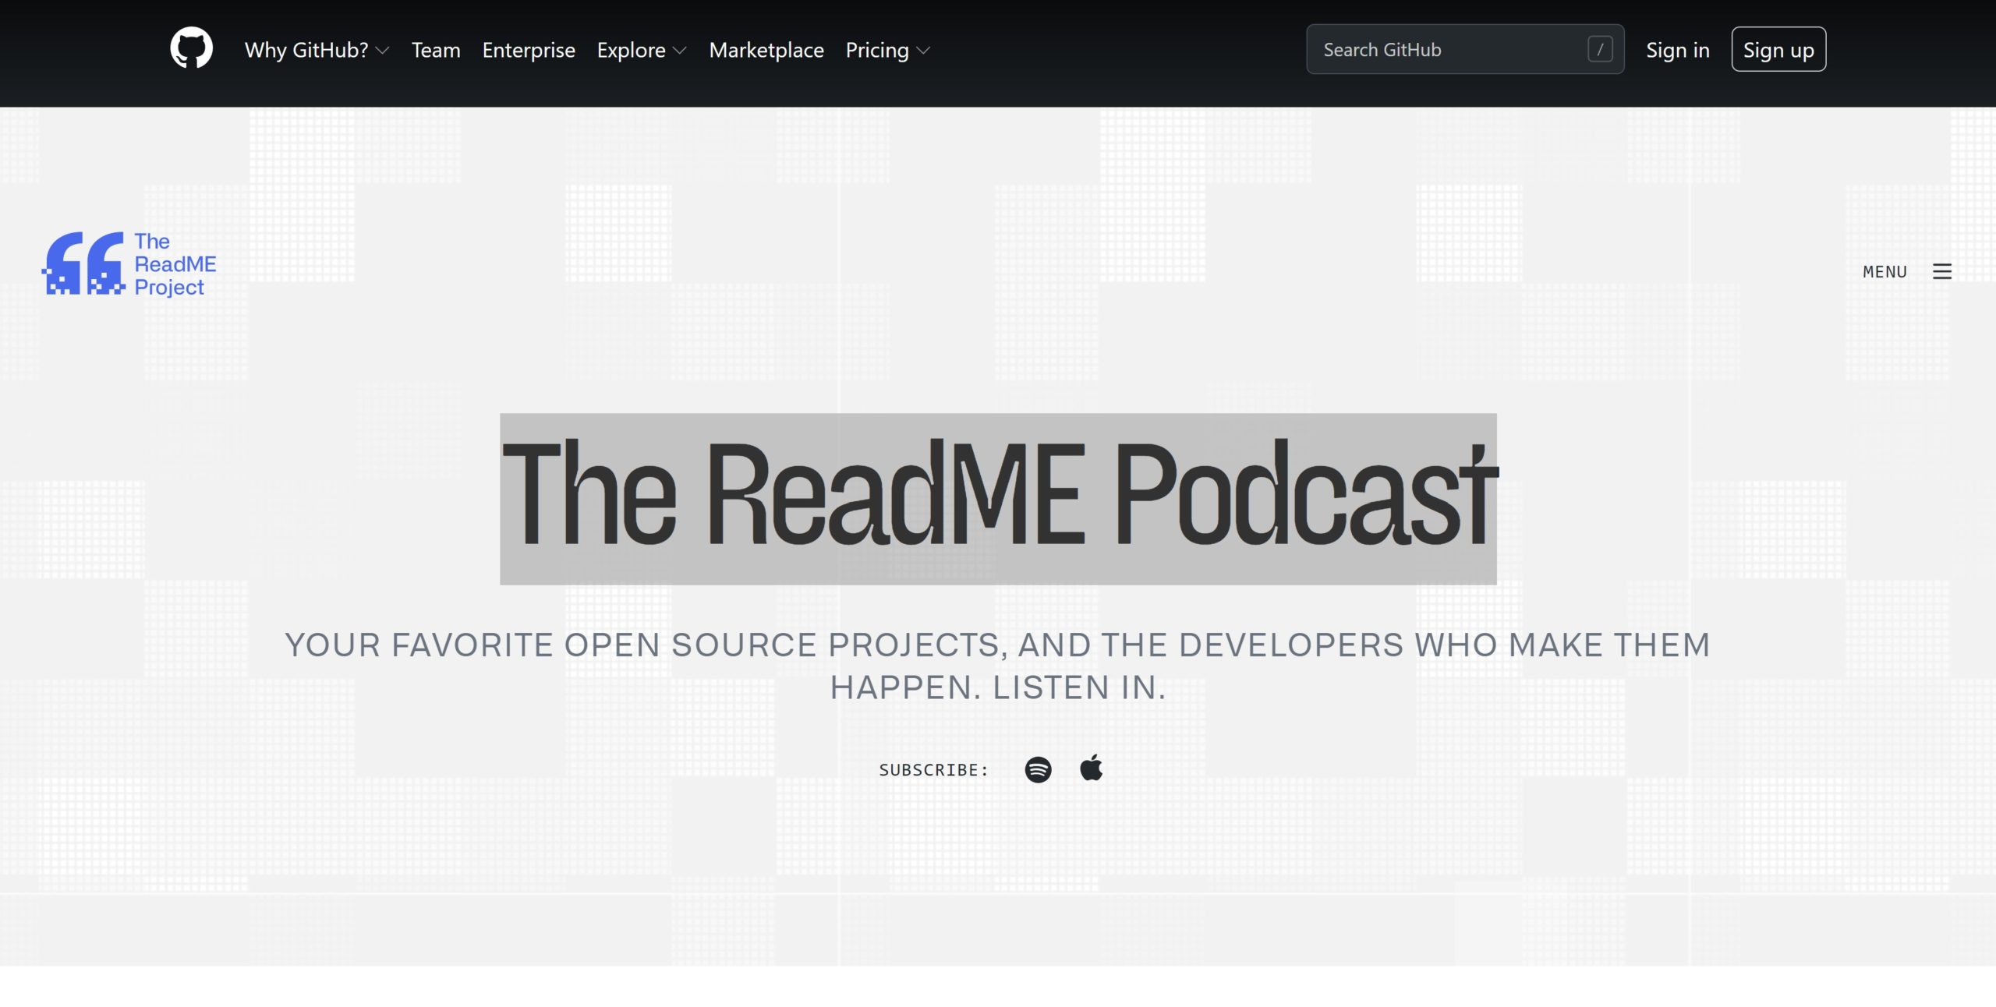The height and width of the screenshot is (1007, 1996).
Task: Click the Sign in link
Action: coord(1678,50)
